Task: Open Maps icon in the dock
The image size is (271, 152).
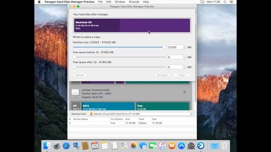Action: (x=124, y=146)
